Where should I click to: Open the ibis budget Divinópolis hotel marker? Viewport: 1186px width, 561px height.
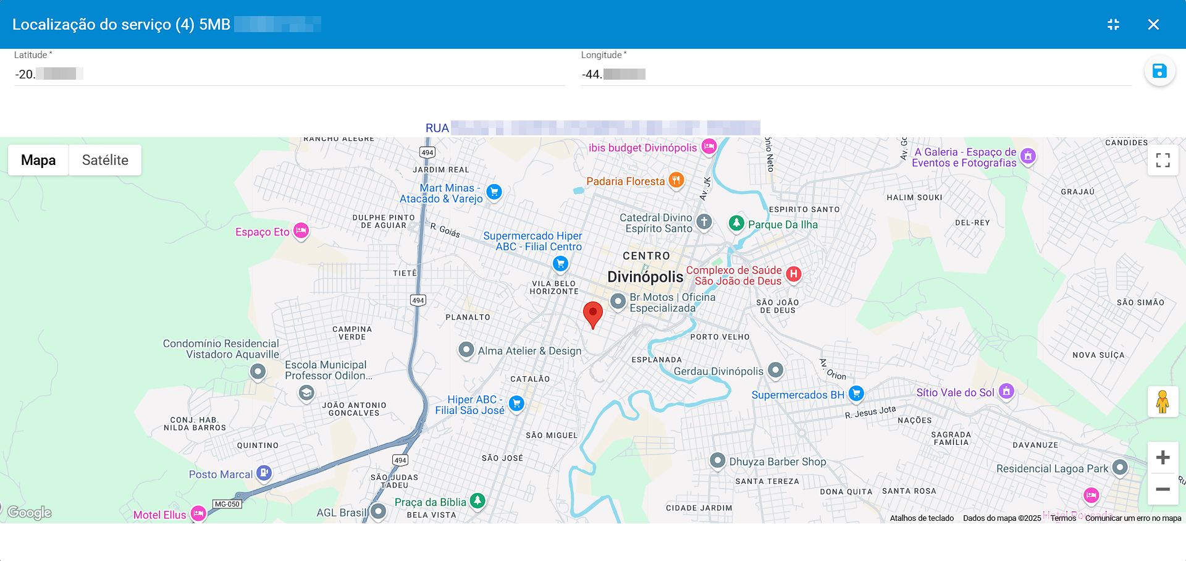pos(709,147)
